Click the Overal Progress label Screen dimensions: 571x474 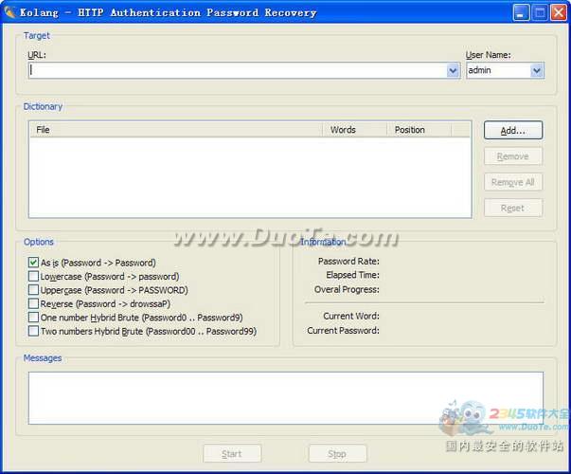[347, 289]
